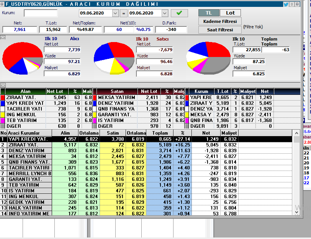Collapse the pie chart panel
Viewport: 311px width, 239px height.
coord(3,37)
